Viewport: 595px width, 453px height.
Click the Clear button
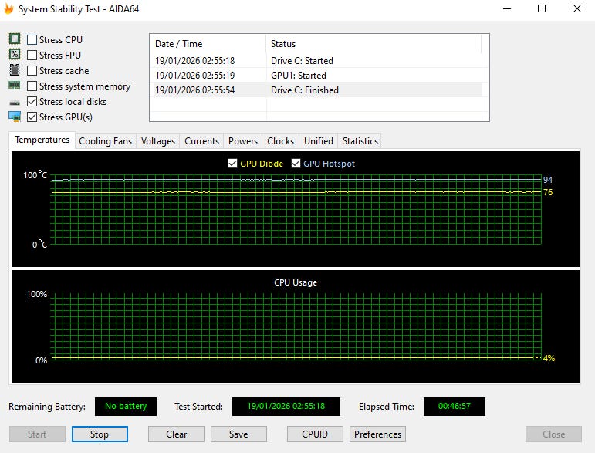176,434
